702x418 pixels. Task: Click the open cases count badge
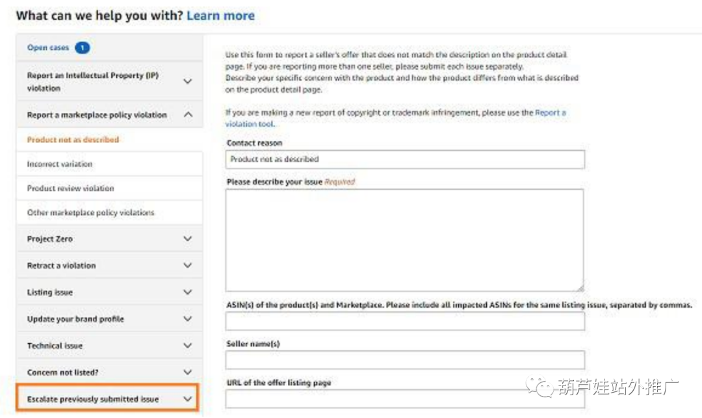pyautogui.click(x=82, y=47)
